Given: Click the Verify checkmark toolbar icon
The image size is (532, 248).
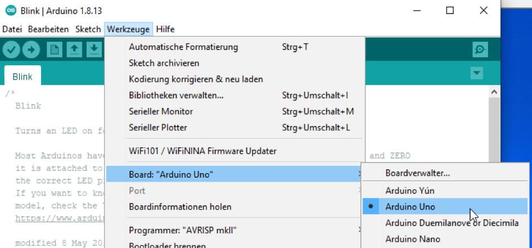Looking at the screenshot, I should [11, 50].
